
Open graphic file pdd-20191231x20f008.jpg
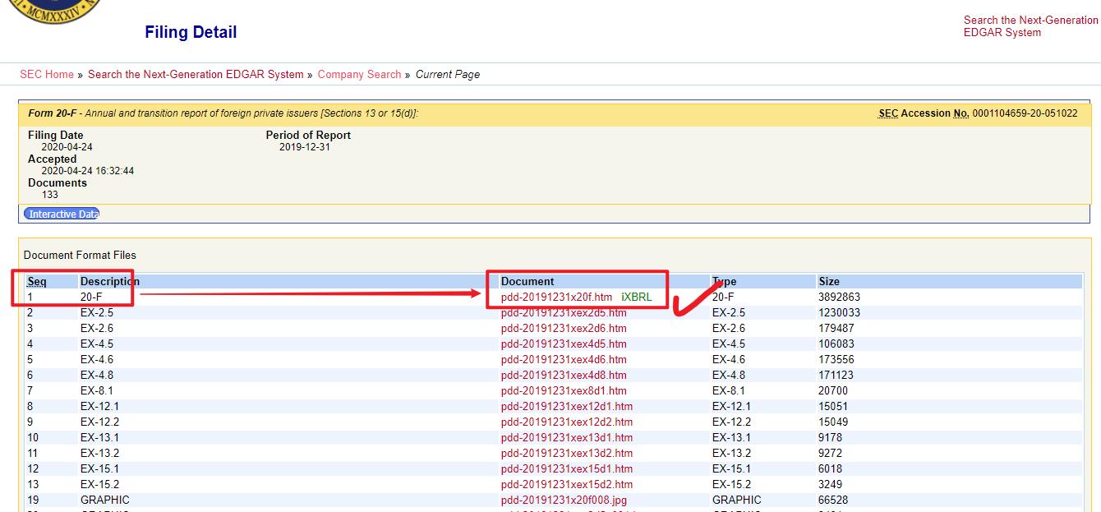point(564,500)
